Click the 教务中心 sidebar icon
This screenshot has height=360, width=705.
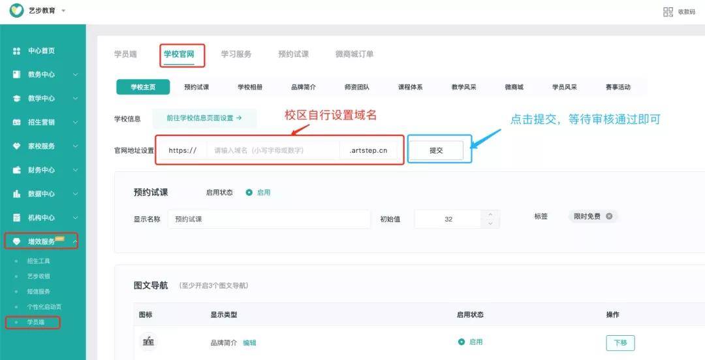[16, 74]
